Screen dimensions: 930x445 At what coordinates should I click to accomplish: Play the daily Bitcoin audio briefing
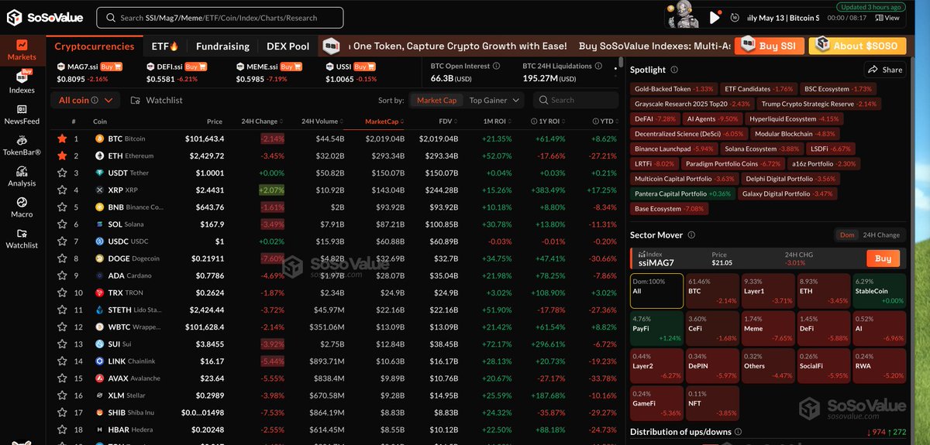tap(715, 17)
